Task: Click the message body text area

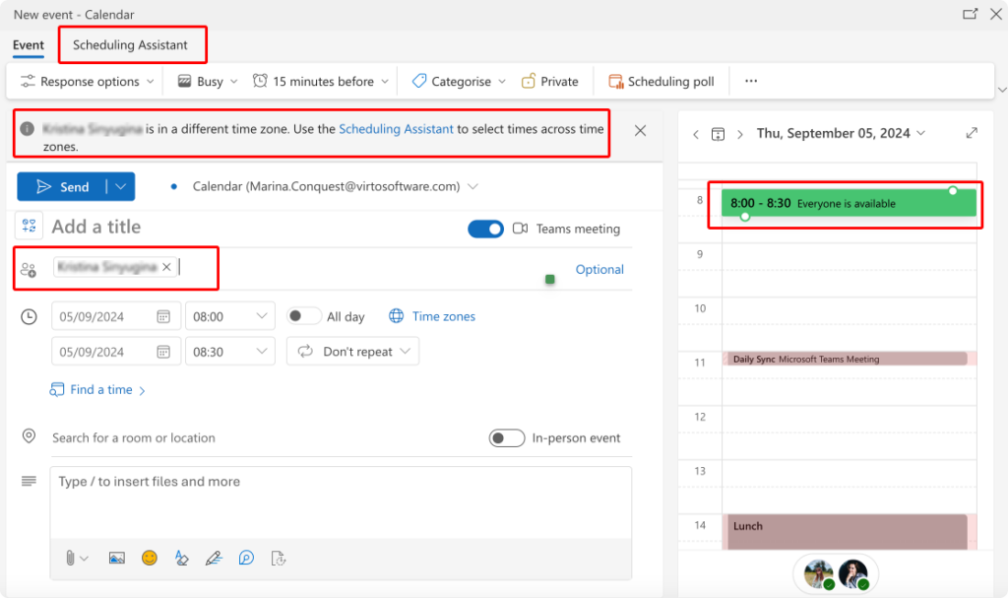Action: (341, 502)
